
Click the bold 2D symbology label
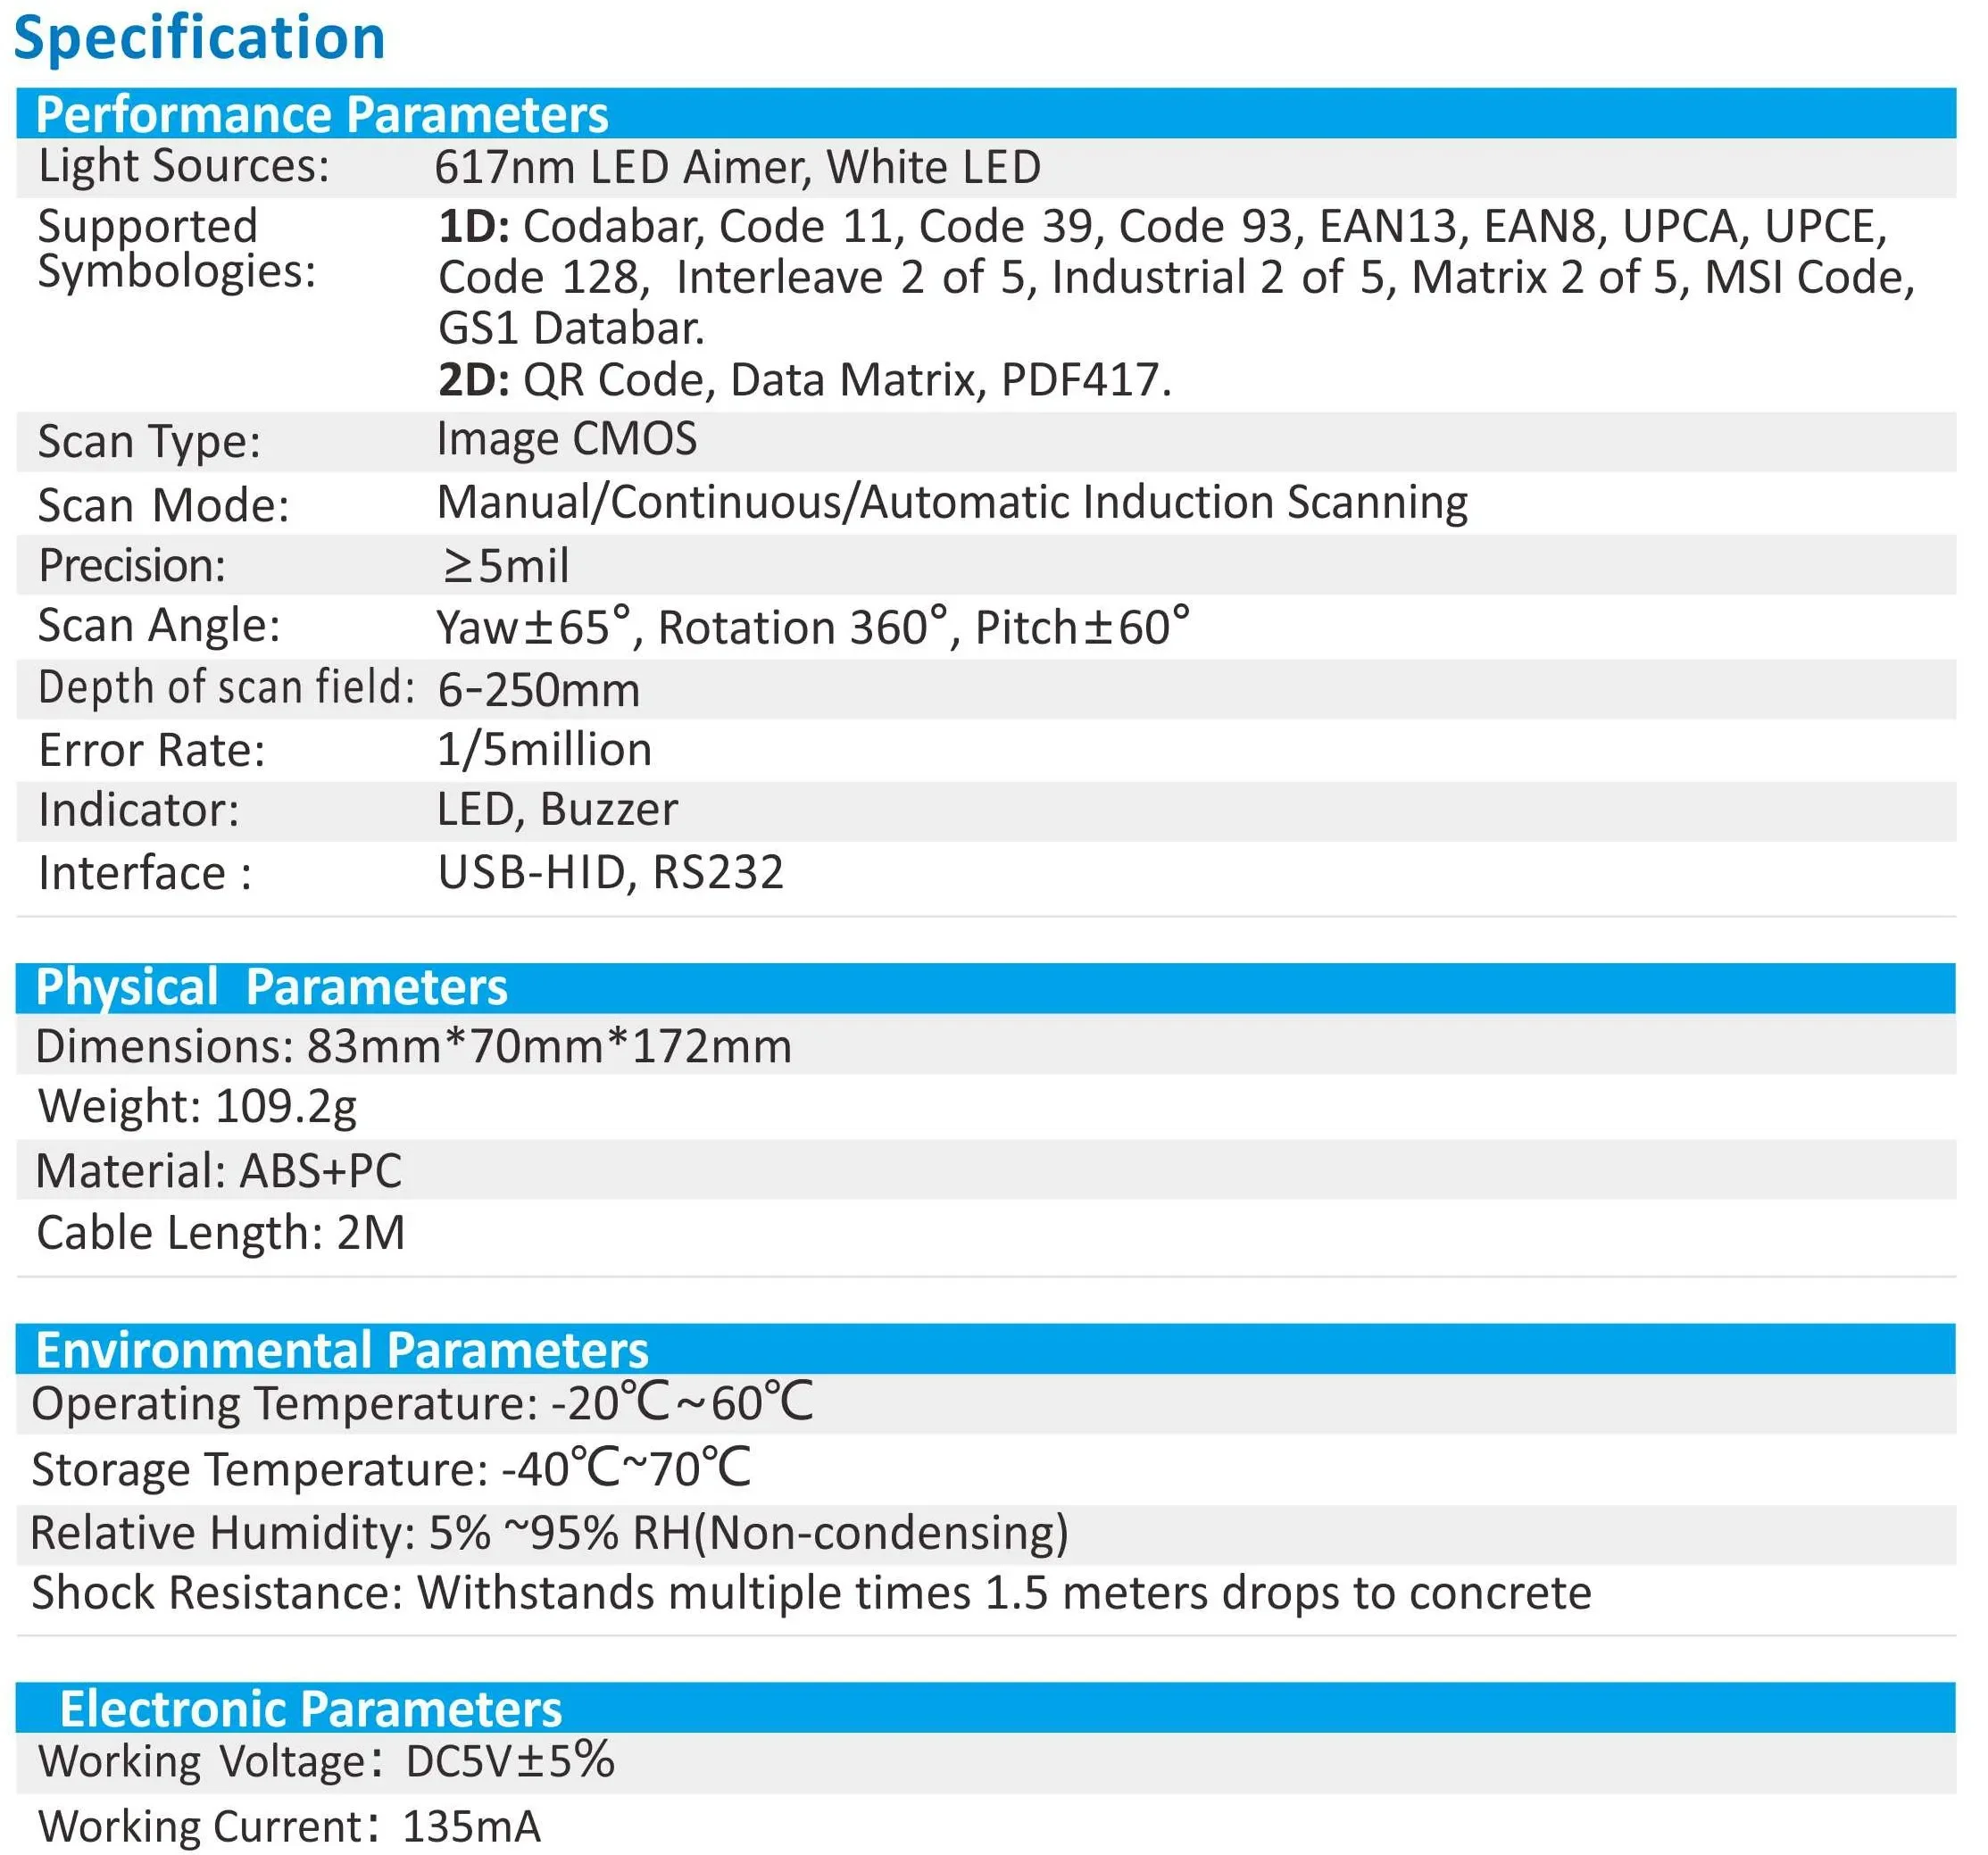(473, 380)
